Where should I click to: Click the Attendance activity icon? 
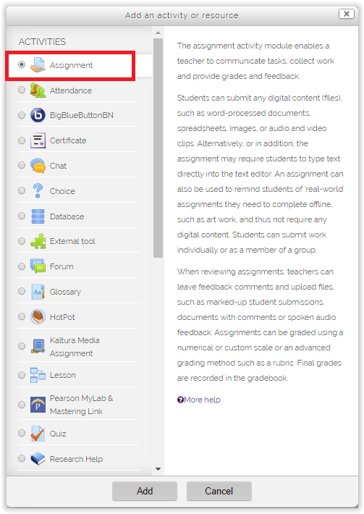[x=38, y=90]
